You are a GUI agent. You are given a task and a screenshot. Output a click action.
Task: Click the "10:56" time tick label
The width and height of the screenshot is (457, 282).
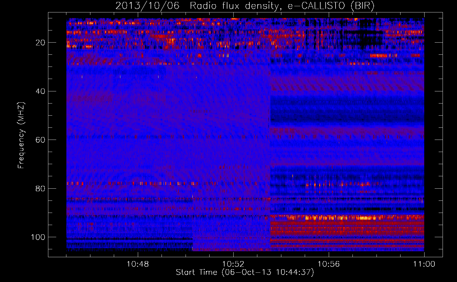click(329, 264)
